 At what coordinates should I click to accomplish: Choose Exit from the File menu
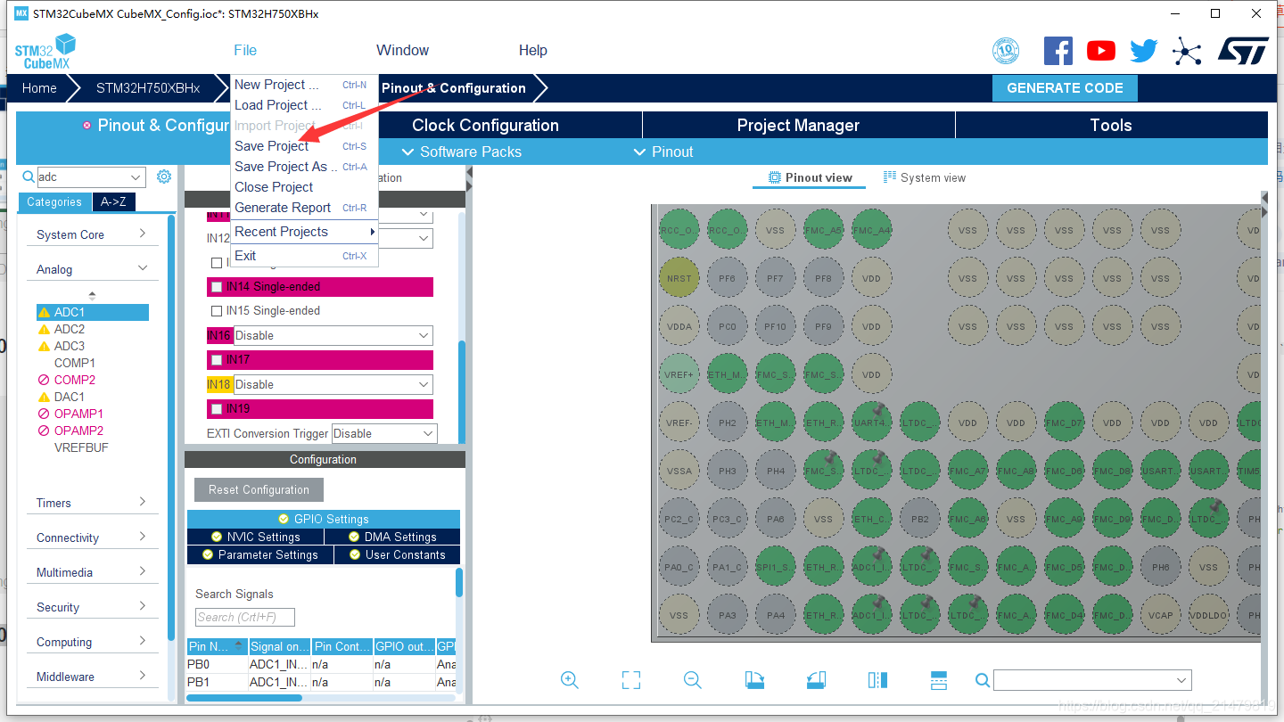pyautogui.click(x=304, y=256)
